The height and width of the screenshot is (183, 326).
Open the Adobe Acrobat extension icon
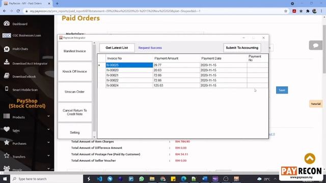pos(294,11)
